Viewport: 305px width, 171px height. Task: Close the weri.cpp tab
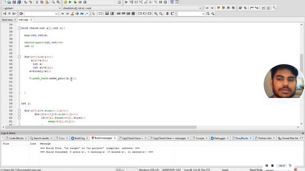point(31,20)
